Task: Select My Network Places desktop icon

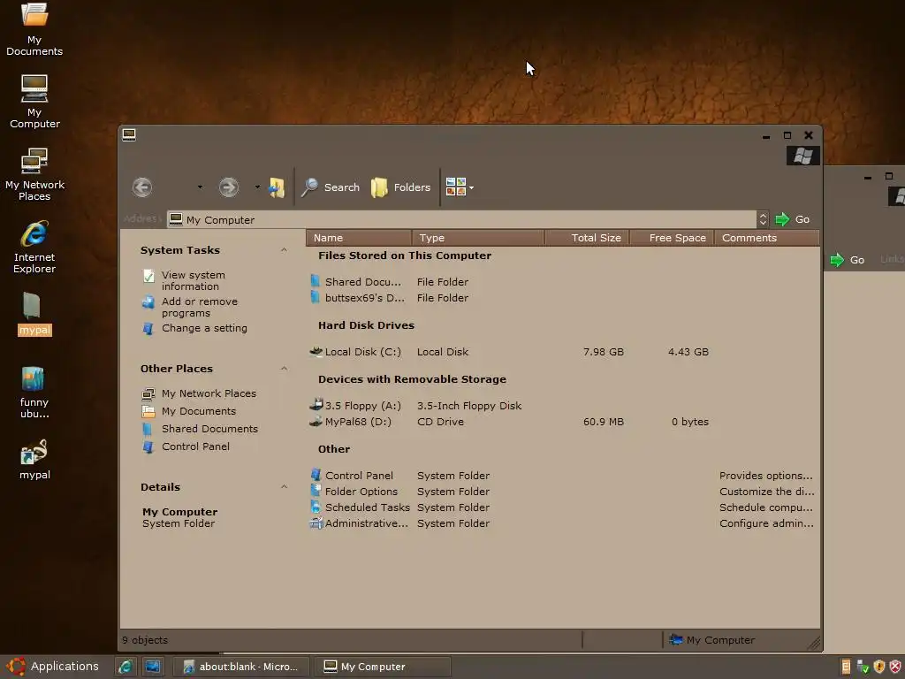Action: coord(34,174)
